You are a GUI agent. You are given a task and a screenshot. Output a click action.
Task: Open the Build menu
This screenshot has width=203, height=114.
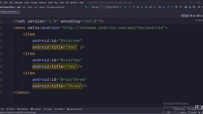[x=50, y=3]
